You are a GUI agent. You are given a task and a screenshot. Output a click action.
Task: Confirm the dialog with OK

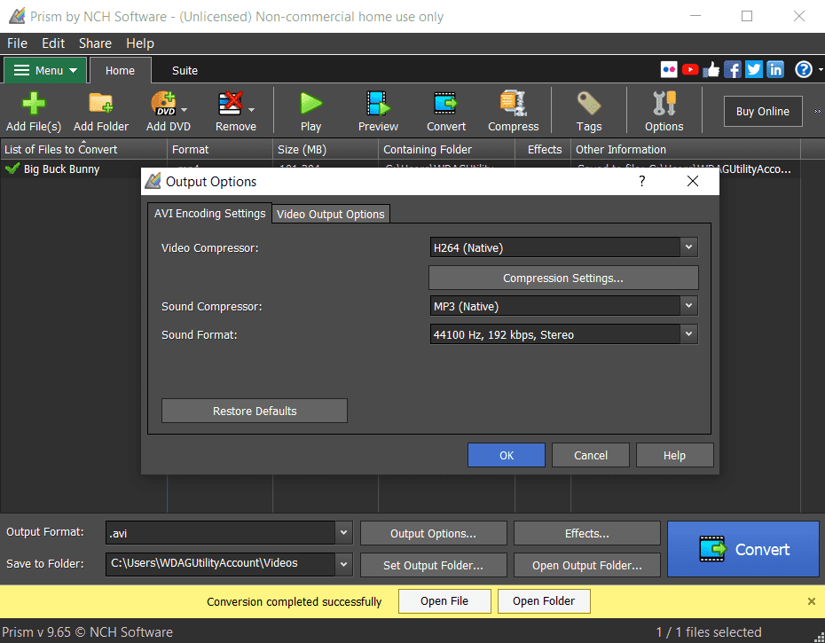[507, 455]
